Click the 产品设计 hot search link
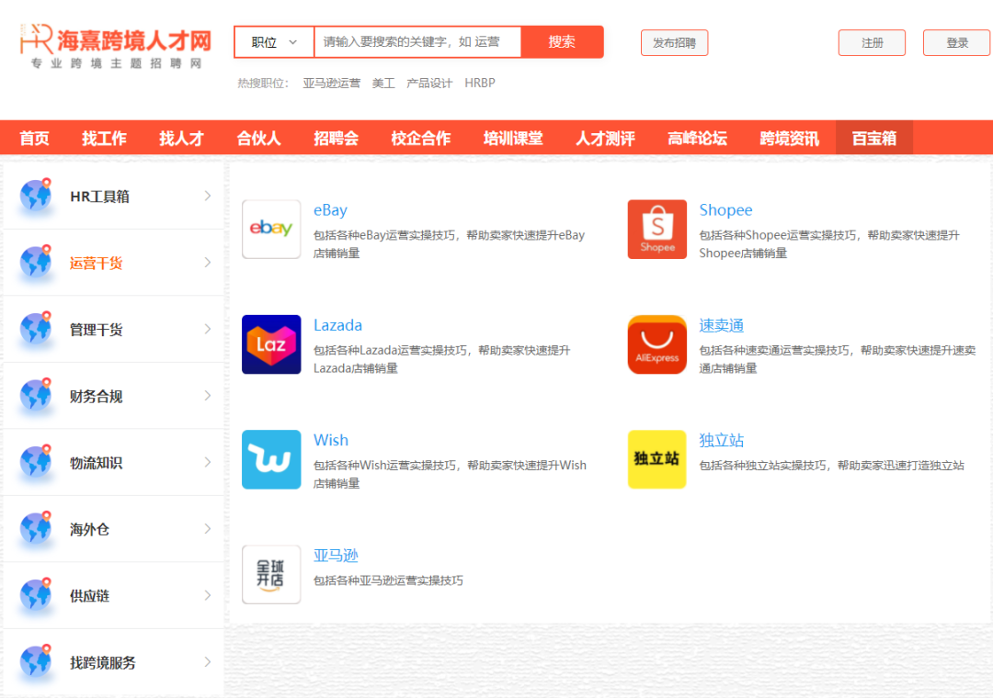Screen dimensions: 993x698 429,83
